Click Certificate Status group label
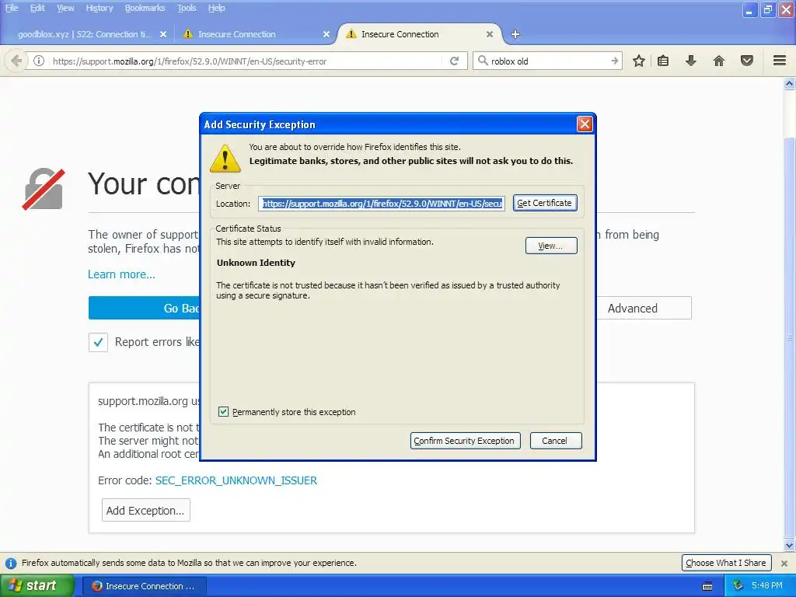The image size is (796, 597). 248,229
